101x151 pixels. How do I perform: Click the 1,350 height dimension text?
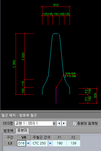[x=14, y=64]
